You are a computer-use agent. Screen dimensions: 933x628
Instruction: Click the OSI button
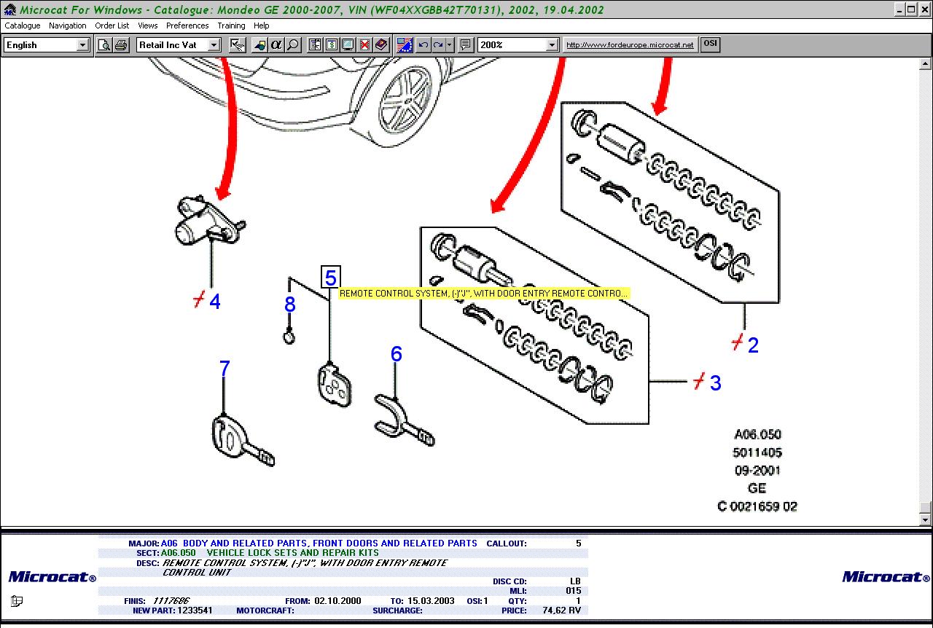tap(710, 44)
